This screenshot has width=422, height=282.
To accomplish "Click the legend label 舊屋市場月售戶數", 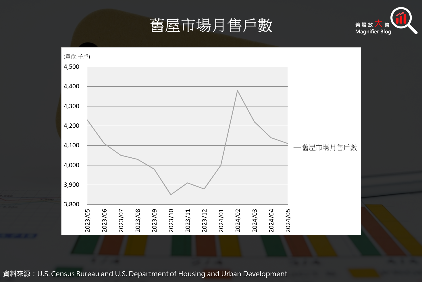I will (329, 148).
